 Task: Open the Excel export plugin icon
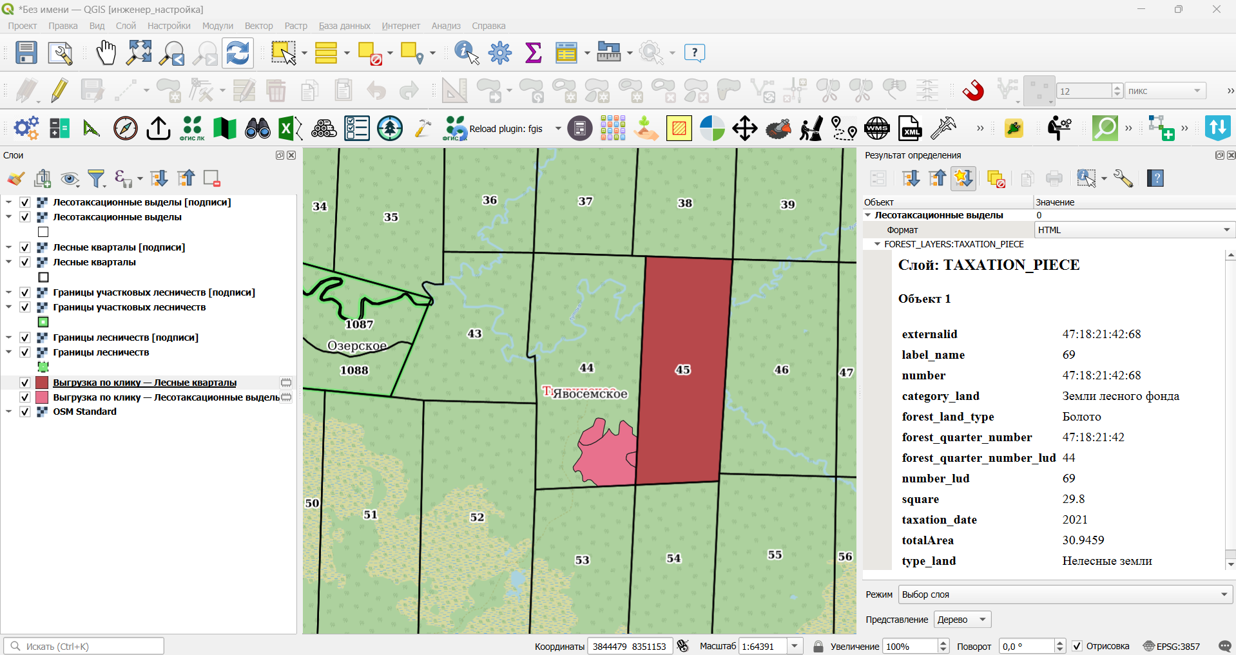tap(290, 128)
